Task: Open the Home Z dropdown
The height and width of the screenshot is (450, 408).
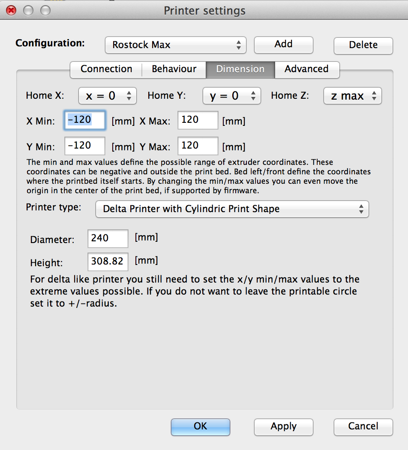Action: pos(352,96)
